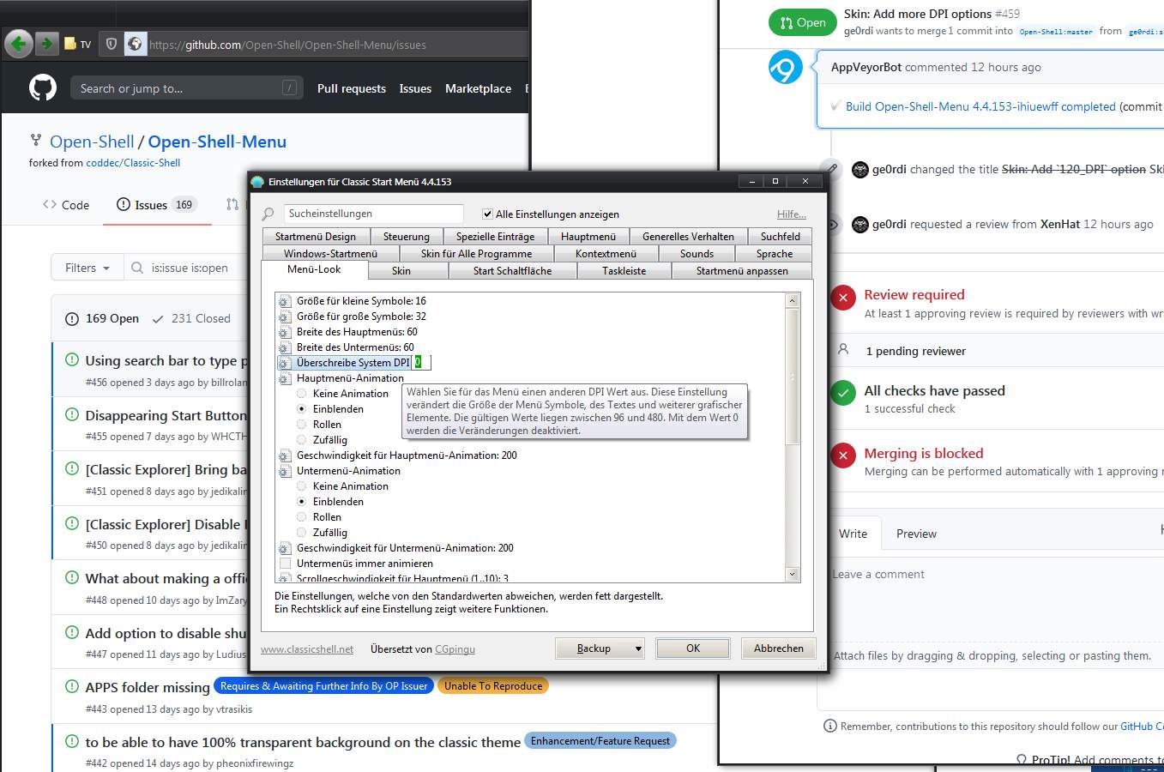1164x772 pixels.
Task: Click gear icon beside Breite des Hauptmenüs
Action: (x=285, y=332)
